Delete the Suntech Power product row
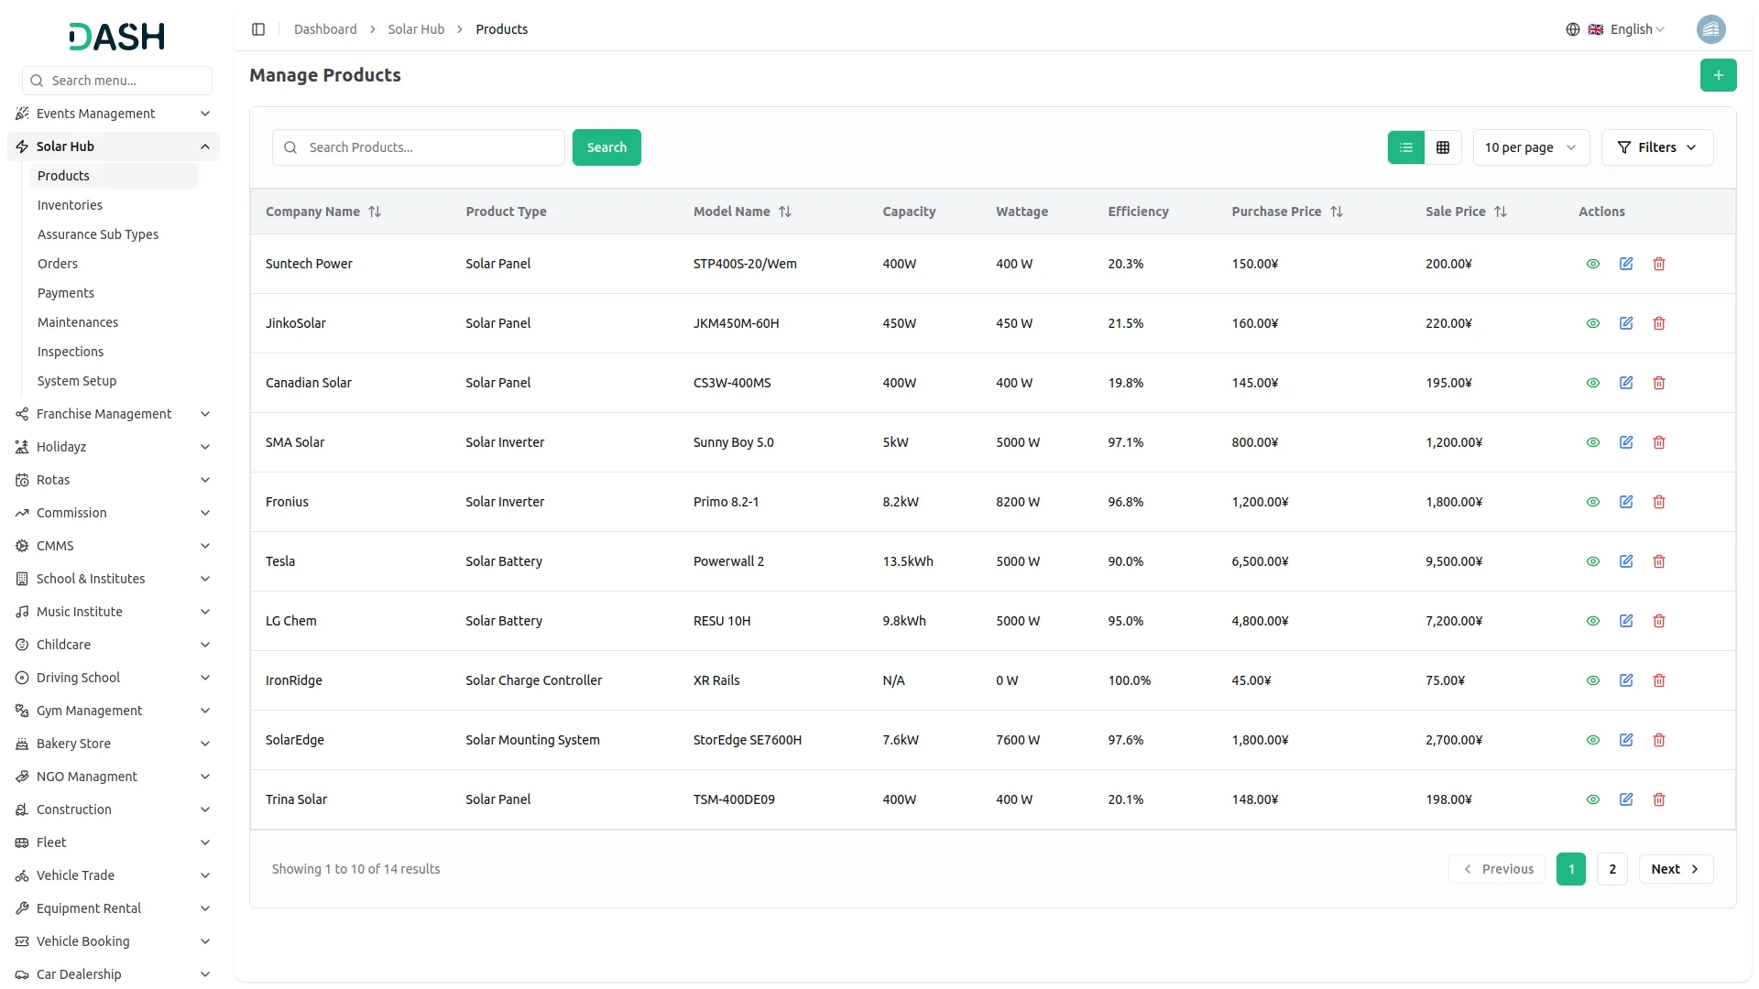Viewport: 1759px width, 989px height. (x=1659, y=264)
